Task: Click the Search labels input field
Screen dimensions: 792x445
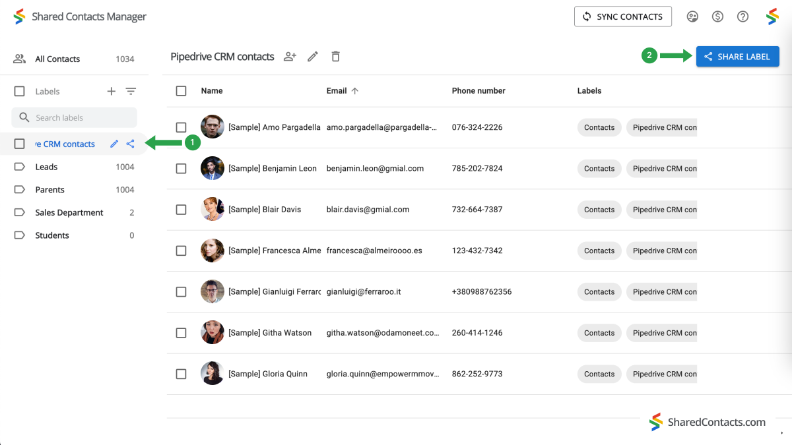Action: [74, 117]
